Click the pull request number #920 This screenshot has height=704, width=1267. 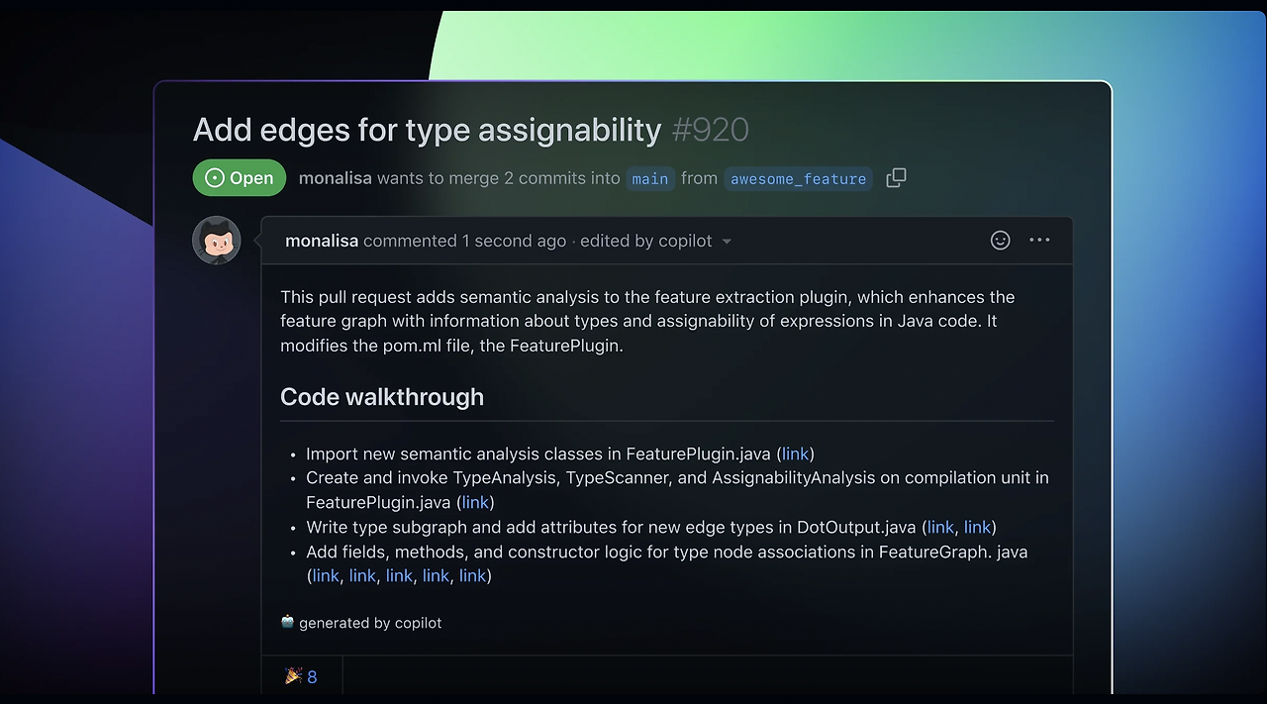pos(710,130)
